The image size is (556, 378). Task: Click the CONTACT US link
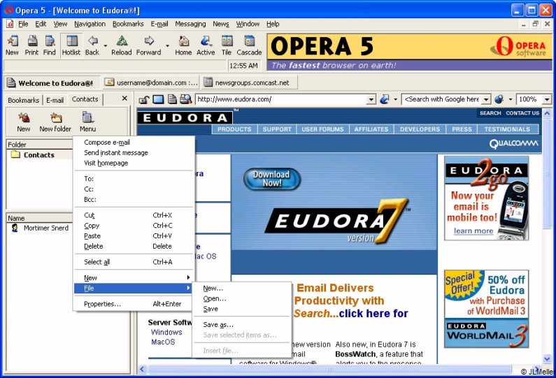point(522,113)
